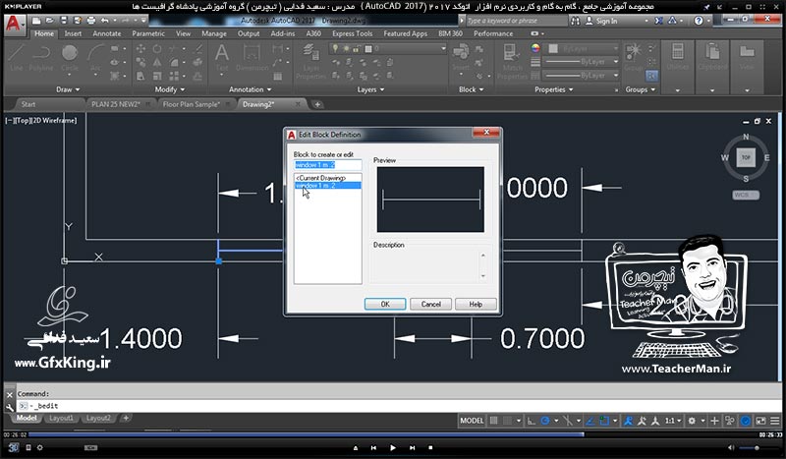Select the Move tool in Modify panel
Image resolution: width=786 pixels, height=459 pixels.
pyautogui.click(x=140, y=49)
